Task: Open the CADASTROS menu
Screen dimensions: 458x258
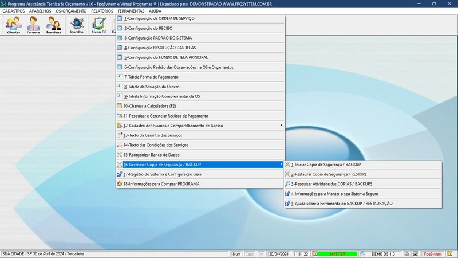Action: click(x=13, y=11)
